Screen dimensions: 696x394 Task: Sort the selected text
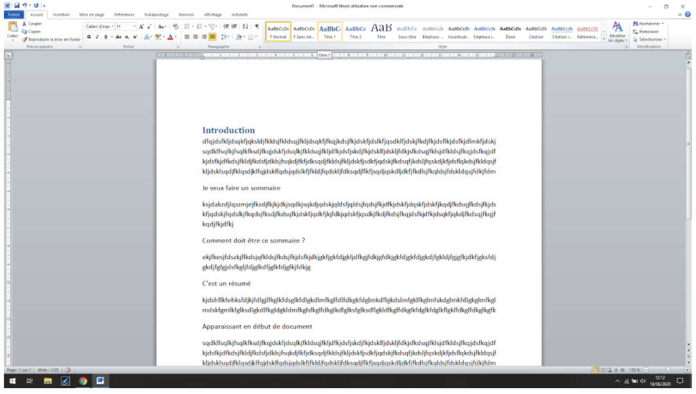(246, 27)
